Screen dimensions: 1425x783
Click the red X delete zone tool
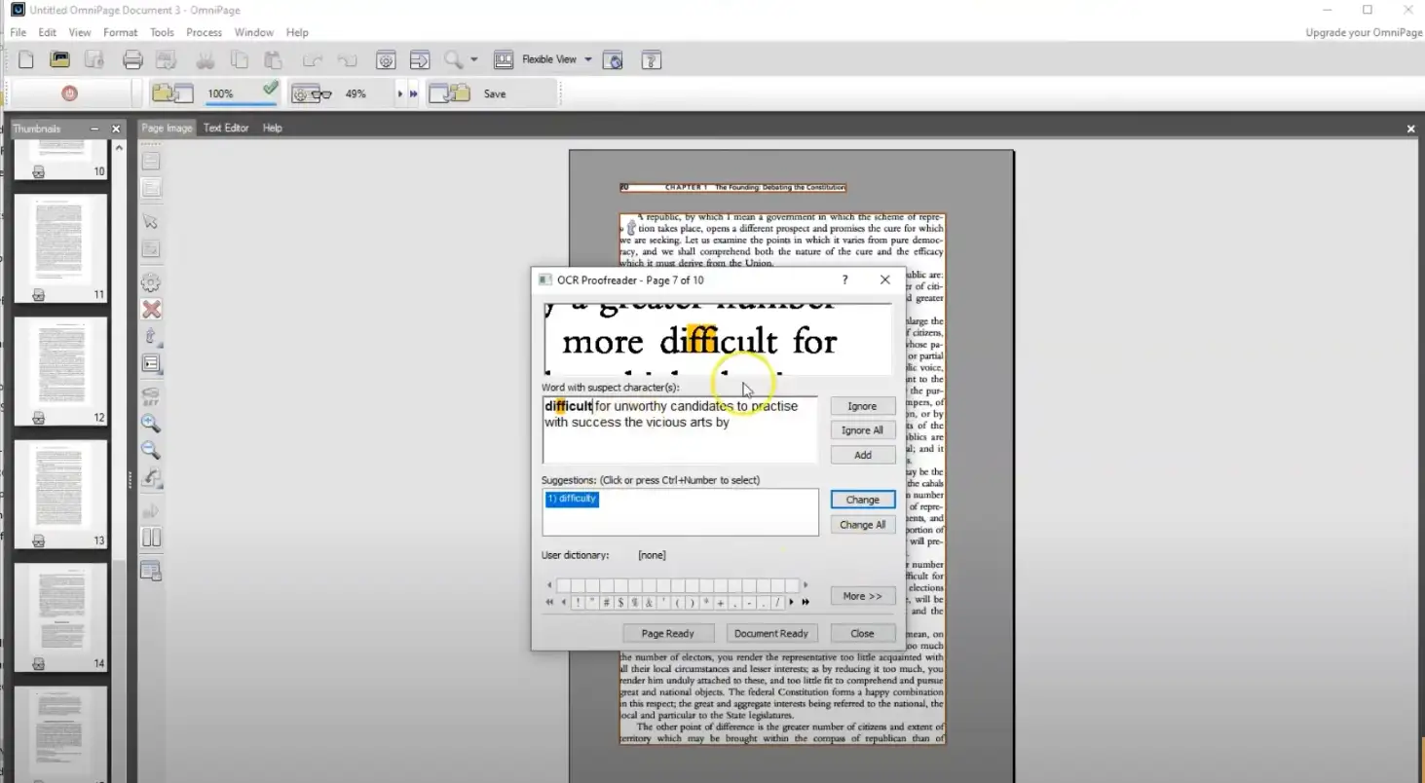(151, 310)
